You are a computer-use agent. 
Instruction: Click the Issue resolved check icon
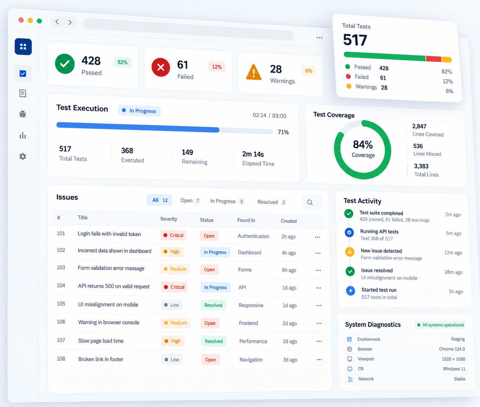pos(350,271)
